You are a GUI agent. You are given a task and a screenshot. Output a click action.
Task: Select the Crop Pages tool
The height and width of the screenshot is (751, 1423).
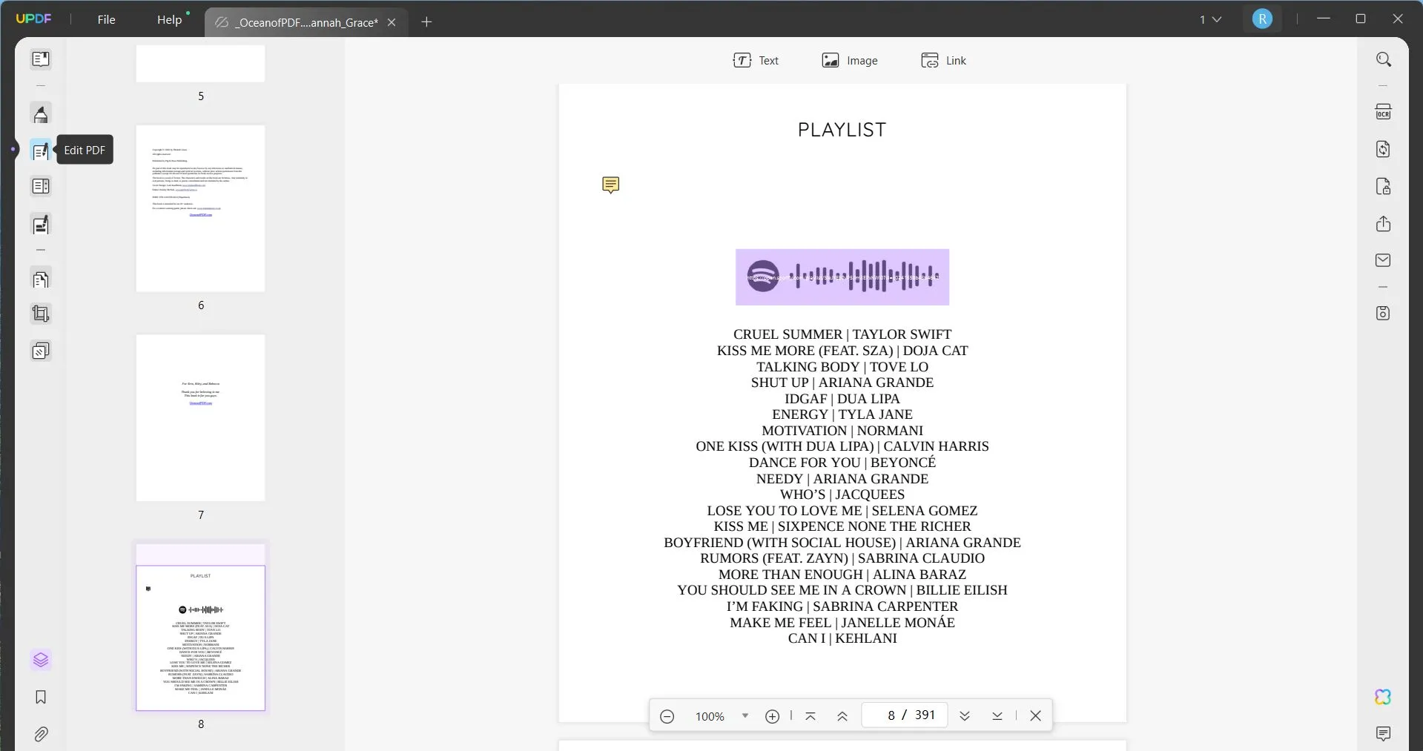[x=41, y=314]
